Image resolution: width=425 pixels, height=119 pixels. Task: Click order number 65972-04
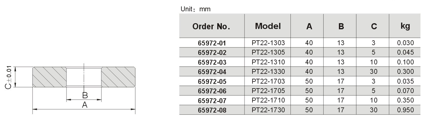point(212,72)
